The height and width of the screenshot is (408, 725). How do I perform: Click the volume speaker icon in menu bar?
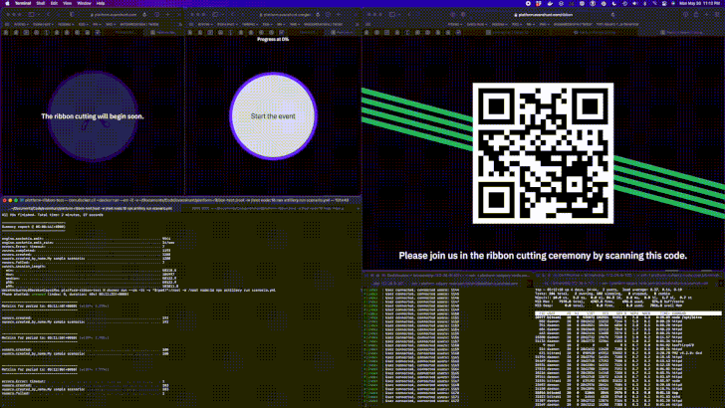click(x=634, y=3)
